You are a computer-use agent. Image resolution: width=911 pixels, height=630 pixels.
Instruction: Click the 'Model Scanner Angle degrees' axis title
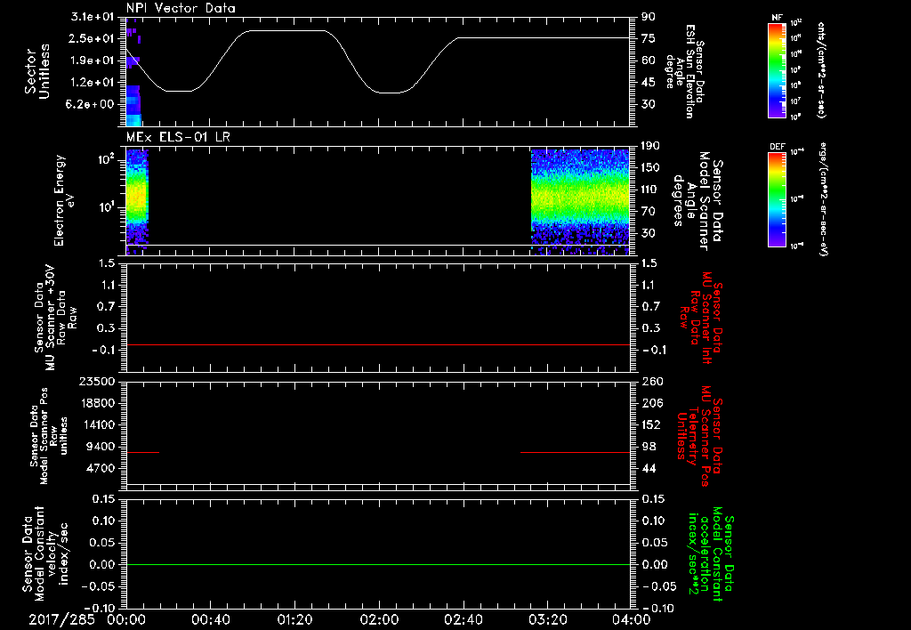tap(697, 200)
